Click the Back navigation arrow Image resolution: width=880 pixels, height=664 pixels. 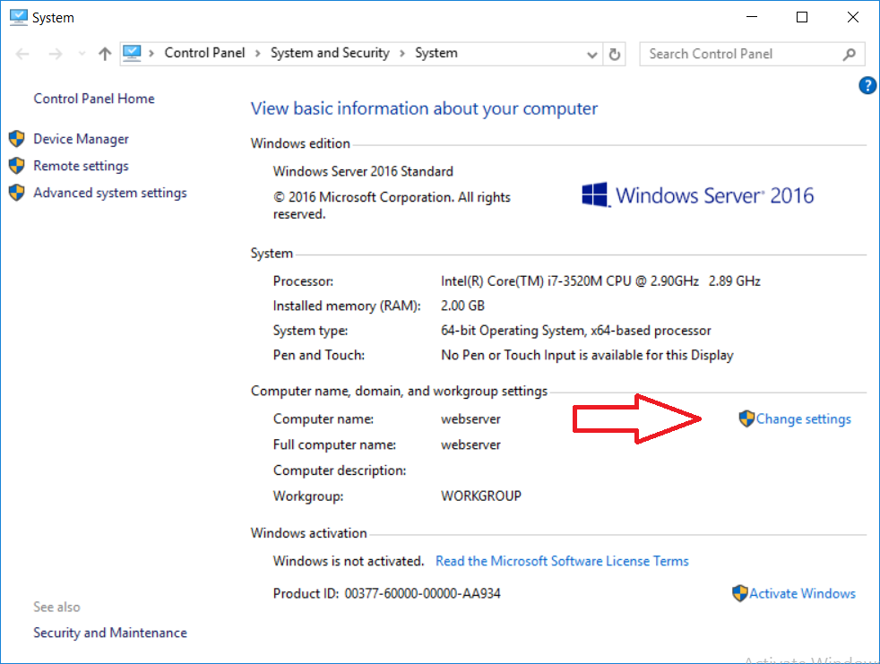[22, 54]
